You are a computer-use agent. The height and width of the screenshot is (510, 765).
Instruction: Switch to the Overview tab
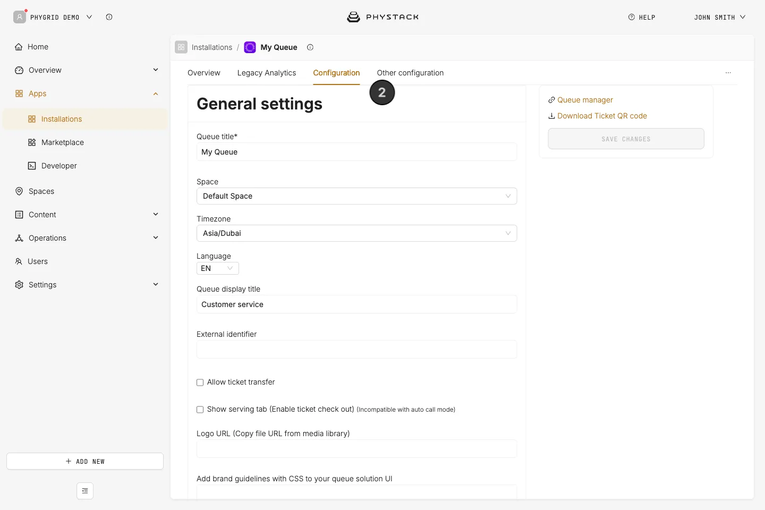coord(204,73)
